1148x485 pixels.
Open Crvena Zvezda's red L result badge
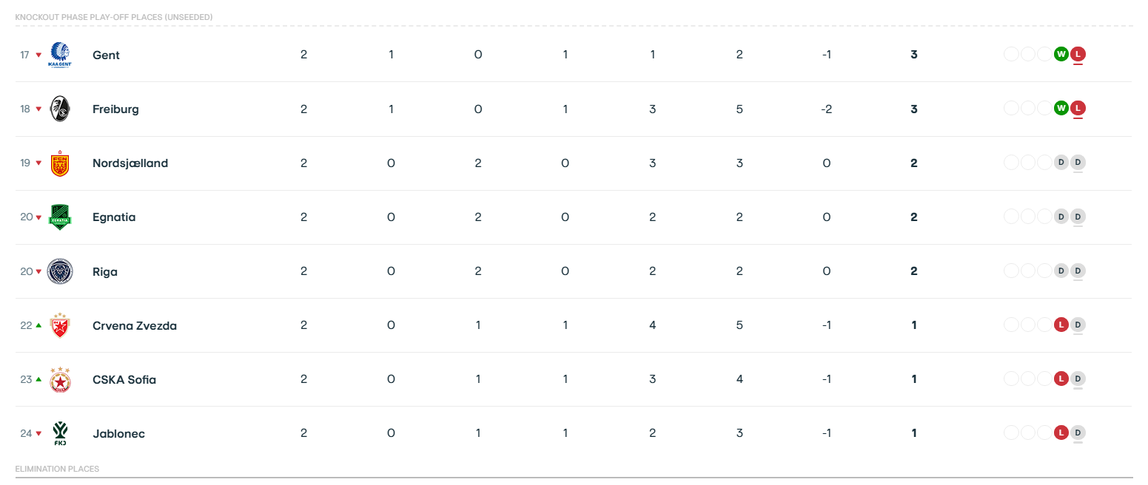pyautogui.click(x=1061, y=325)
